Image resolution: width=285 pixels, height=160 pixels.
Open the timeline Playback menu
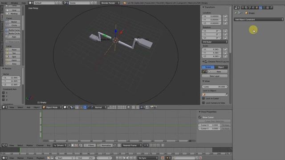click(41, 158)
